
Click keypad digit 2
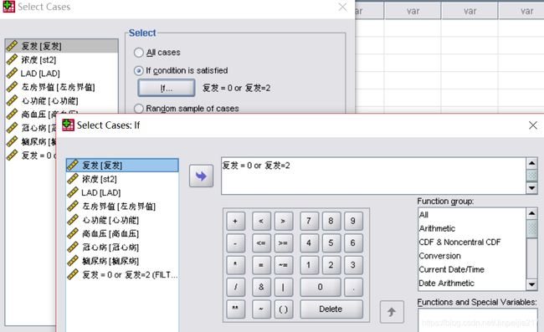pyautogui.click(x=331, y=265)
